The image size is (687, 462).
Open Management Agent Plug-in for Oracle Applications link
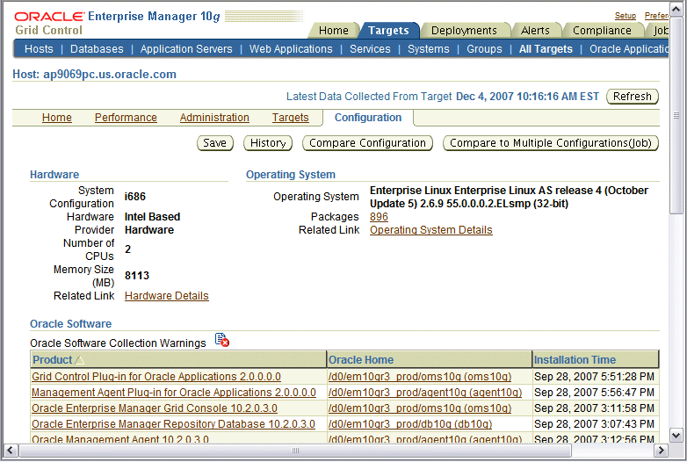point(174,393)
